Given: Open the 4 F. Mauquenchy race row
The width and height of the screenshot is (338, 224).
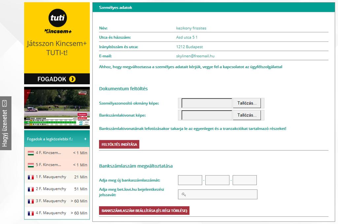Looking at the screenshot, I should 57,213.
